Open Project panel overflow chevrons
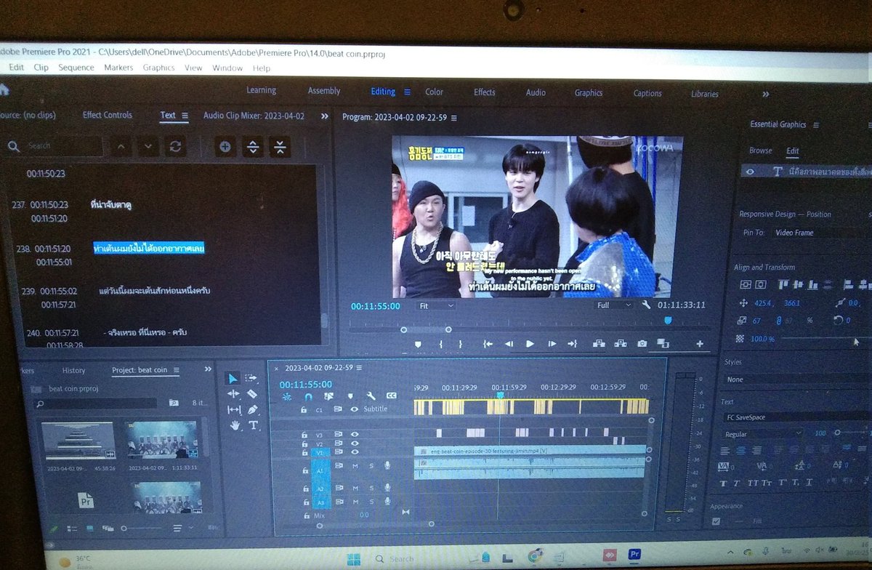The width and height of the screenshot is (872, 570). click(209, 369)
